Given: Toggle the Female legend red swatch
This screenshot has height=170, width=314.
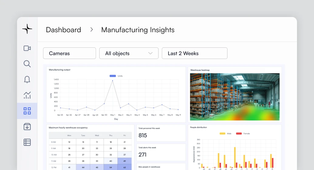Looking at the screenshot, I should (239, 134).
